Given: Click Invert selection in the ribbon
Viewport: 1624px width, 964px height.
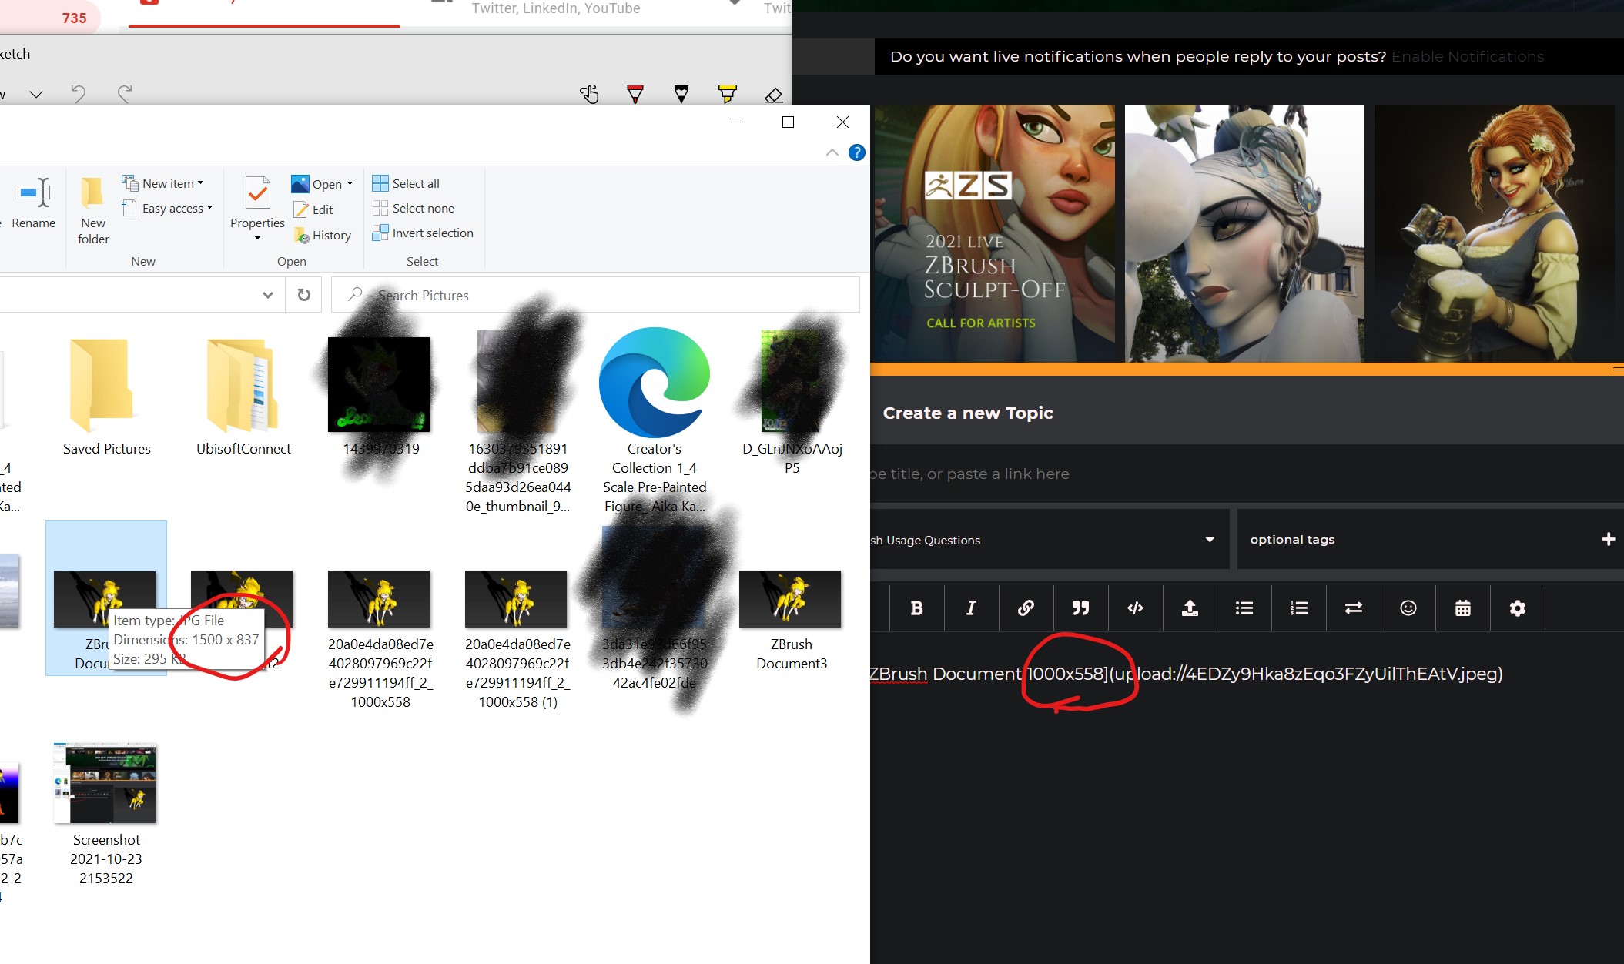Looking at the screenshot, I should click(423, 233).
